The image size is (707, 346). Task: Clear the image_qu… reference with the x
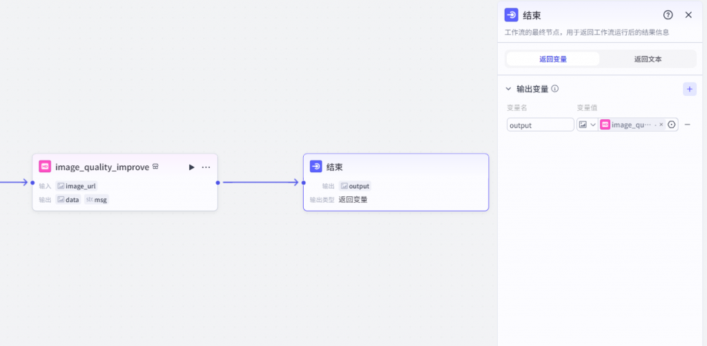tap(661, 125)
